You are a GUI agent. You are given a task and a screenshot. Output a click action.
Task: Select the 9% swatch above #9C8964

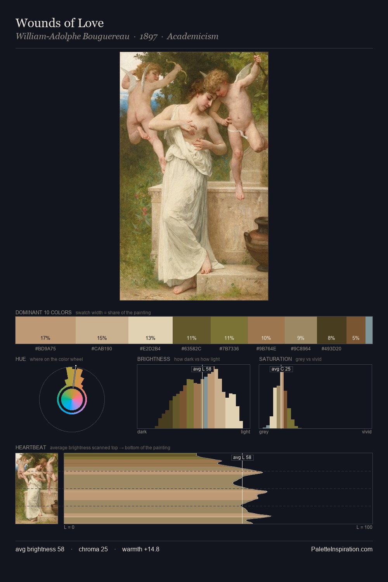(301, 330)
